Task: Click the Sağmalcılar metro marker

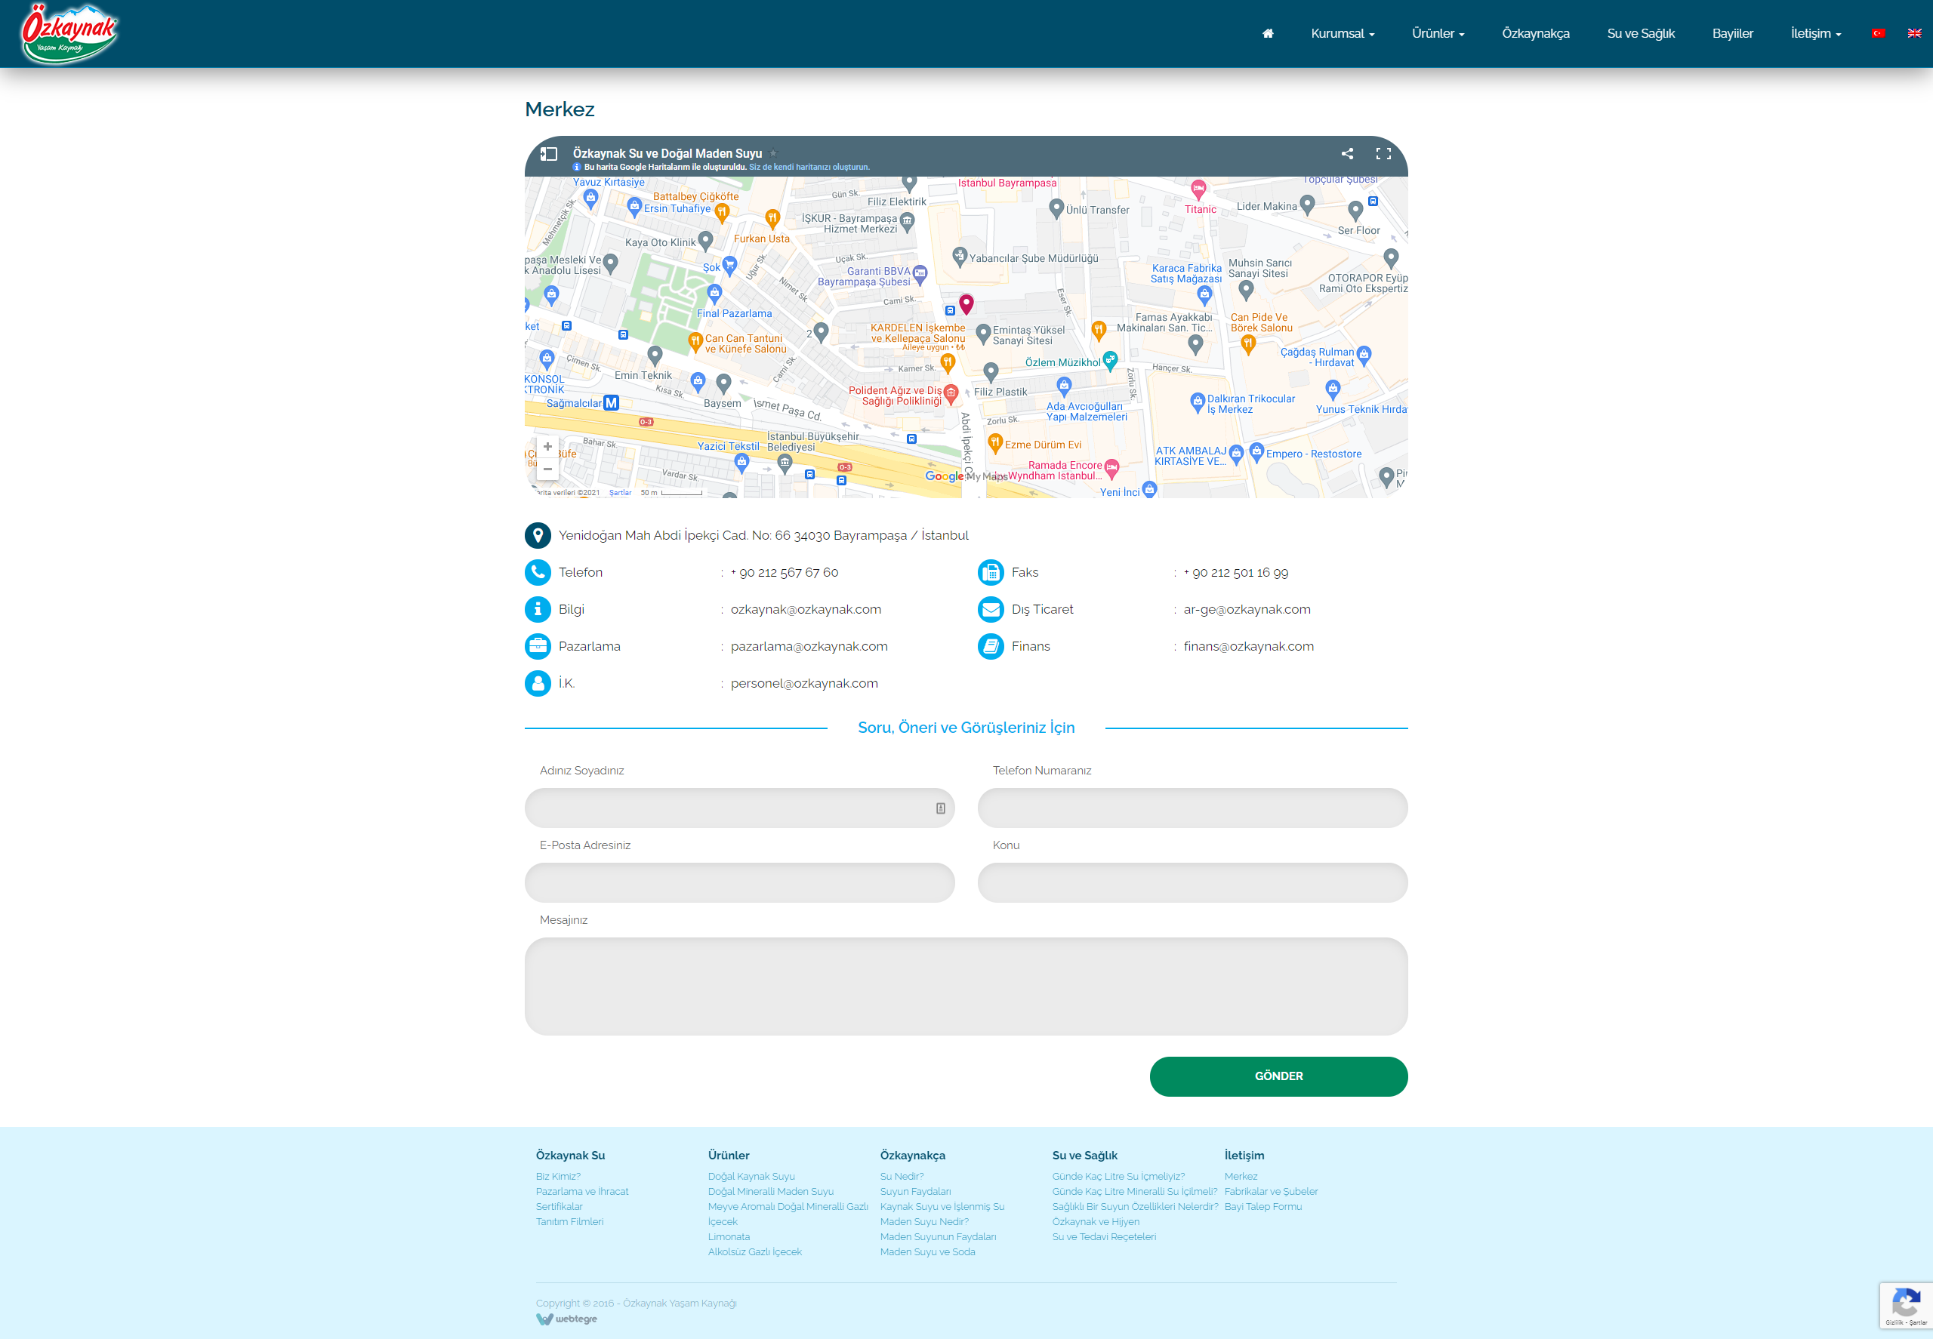Action: (611, 403)
